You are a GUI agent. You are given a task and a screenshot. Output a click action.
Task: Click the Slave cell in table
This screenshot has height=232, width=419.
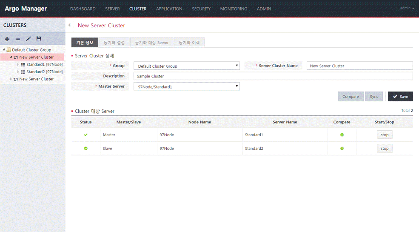pos(128,148)
